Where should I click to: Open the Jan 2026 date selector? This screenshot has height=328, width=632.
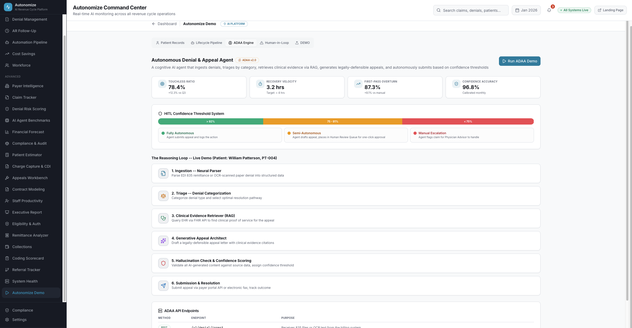click(526, 10)
